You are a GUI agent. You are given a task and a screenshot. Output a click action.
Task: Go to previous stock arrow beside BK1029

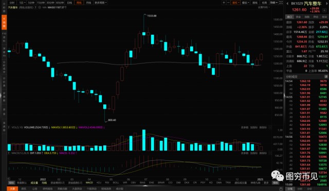(287, 4)
